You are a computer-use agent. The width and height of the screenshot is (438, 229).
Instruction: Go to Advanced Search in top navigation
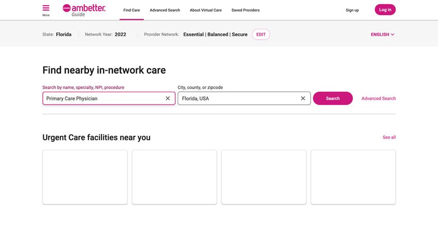pos(165,10)
